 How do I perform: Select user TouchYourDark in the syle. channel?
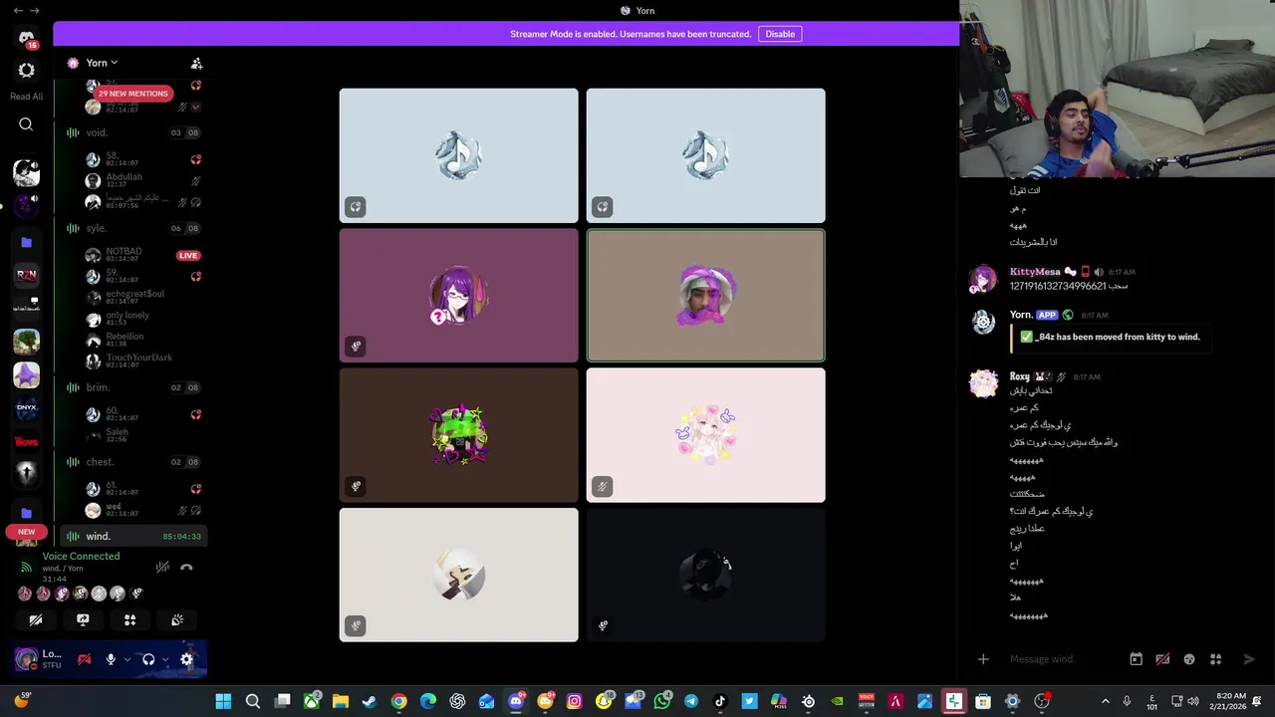pyautogui.click(x=138, y=359)
